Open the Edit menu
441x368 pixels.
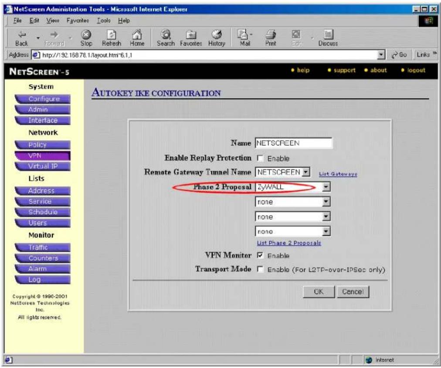tap(34, 21)
